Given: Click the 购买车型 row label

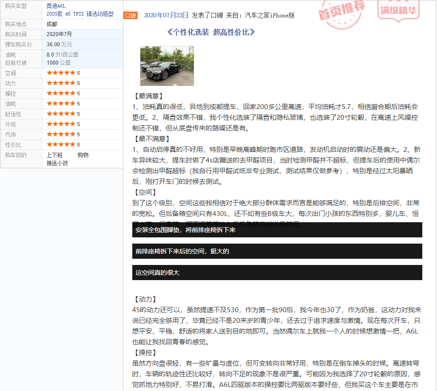Looking at the screenshot, I should click(16, 6).
